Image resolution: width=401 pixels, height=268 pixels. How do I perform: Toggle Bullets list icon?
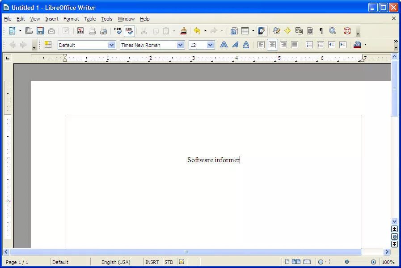point(321,45)
